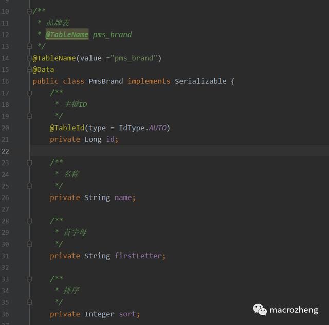The width and height of the screenshot is (329, 325).
Task: Click fold end marker on line 35
Action: [x=29, y=302]
